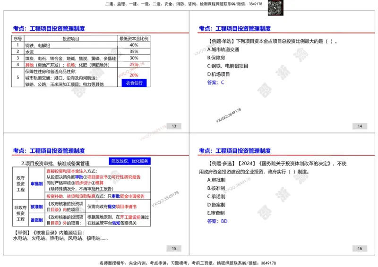Select the '政府投资工程' cell
Screen dimensions: 378x267
pyautogui.click(x=20, y=184)
